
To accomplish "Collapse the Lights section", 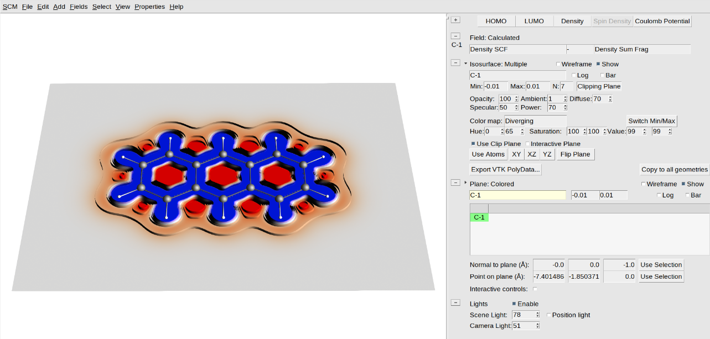I will coord(455,302).
